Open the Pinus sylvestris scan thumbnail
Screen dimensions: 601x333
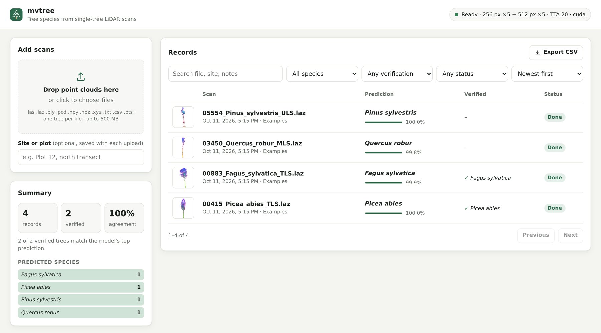[x=183, y=117]
